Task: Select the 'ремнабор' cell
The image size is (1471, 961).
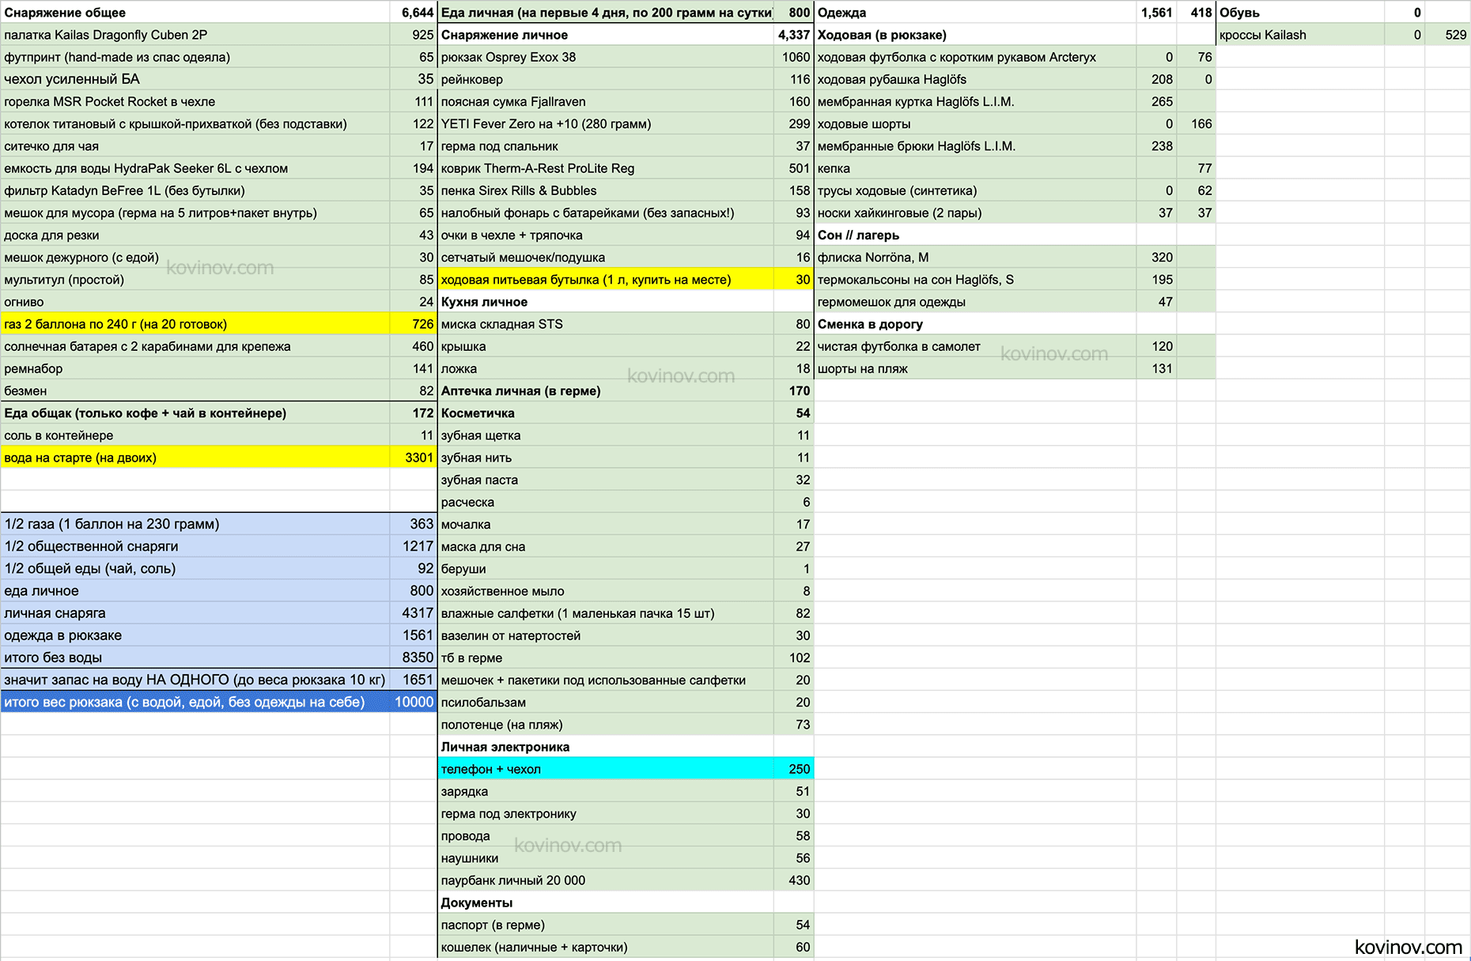Action: pos(195,368)
